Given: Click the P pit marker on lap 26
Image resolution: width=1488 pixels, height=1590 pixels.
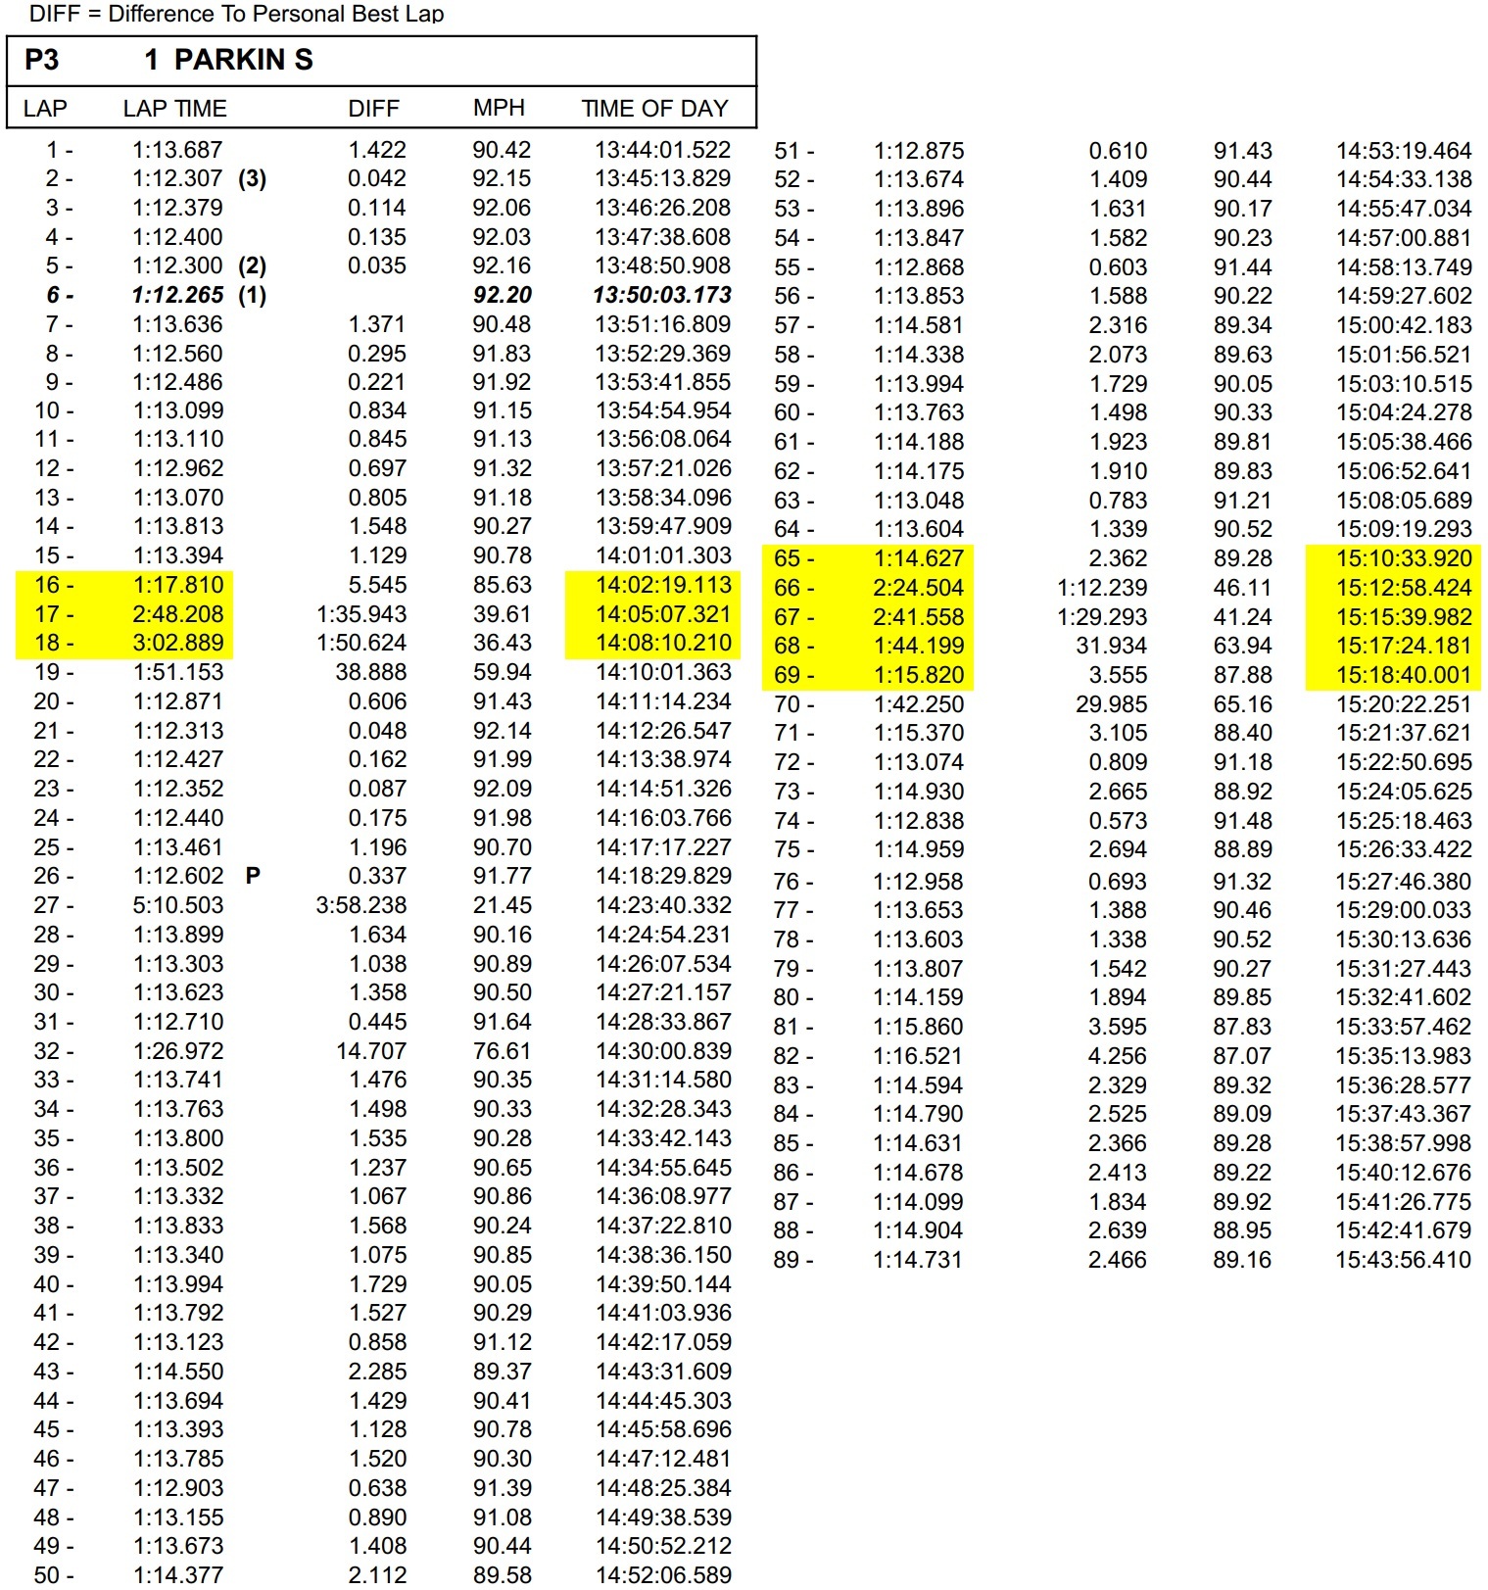Looking at the screenshot, I should click(253, 876).
